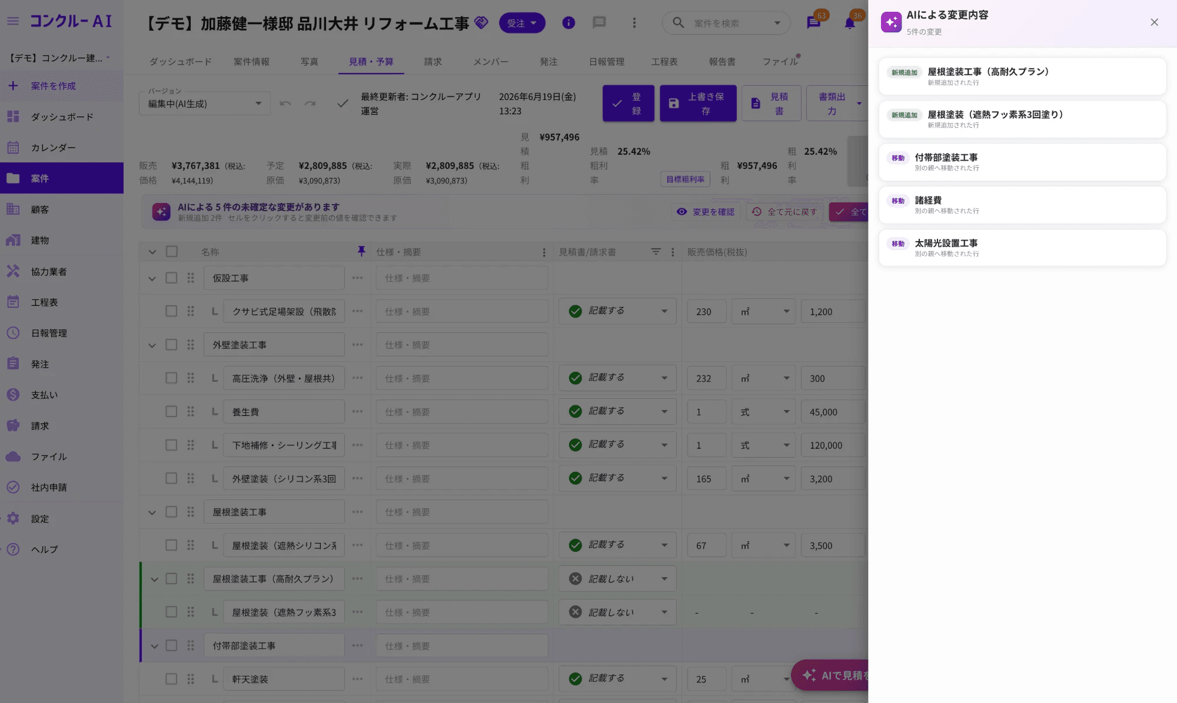Click drag handle of 軒天塗装 row
The height and width of the screenshot is (703, 1177).
tap(191, 679)
